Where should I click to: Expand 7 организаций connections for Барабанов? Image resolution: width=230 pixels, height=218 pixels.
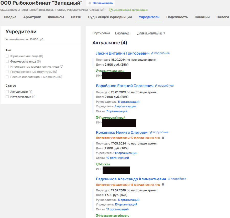coord(117,111)
